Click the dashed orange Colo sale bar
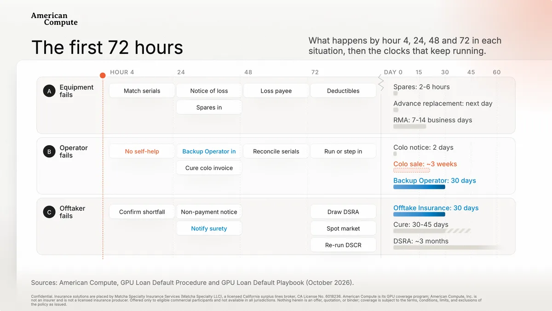Viewport: 552px width, 311px height. click(x=412, y=170)
